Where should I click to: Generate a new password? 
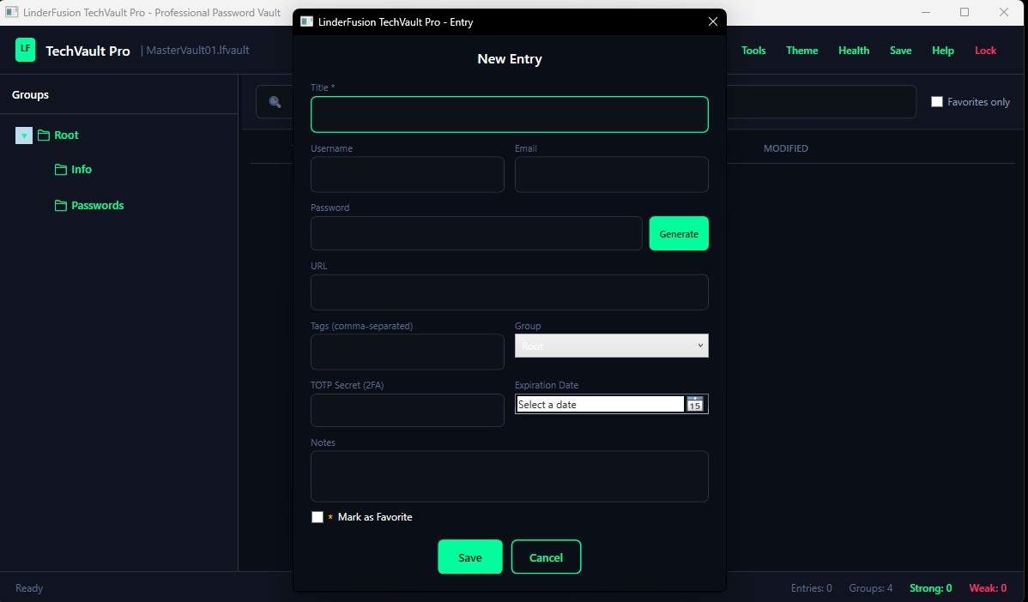(x=679, y=233)
